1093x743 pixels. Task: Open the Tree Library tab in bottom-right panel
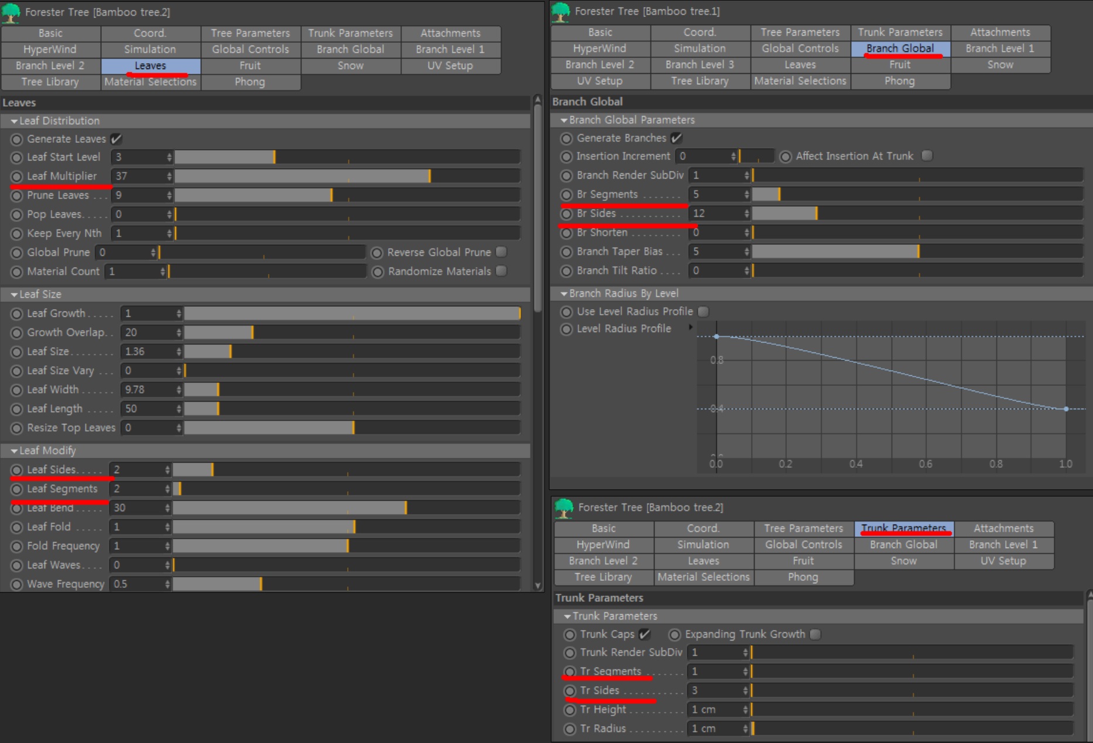pos(603,577)
